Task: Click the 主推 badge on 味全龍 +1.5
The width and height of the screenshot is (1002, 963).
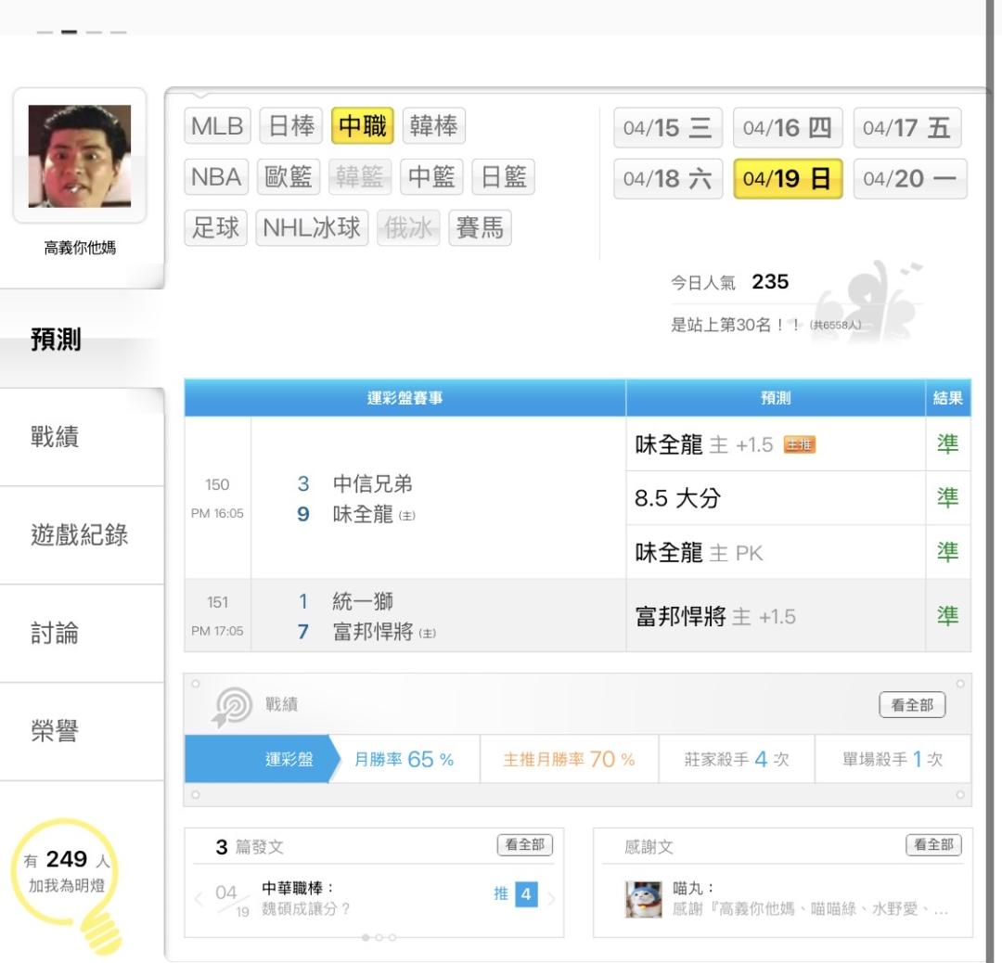Action: tap(800, 444)
